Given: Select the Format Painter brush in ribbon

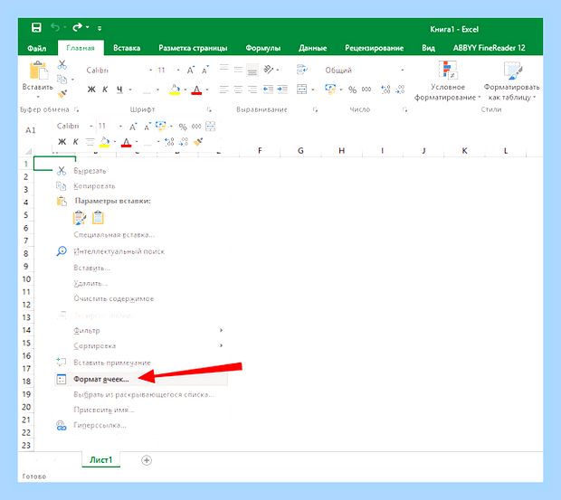Looking at the screenshot, I should pyautogui.click(x=62, y=94).
